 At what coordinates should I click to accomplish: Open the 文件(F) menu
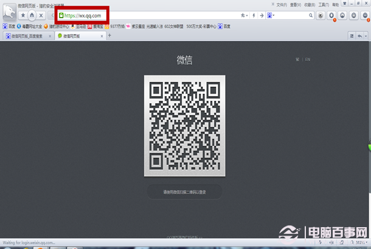(282, 5)
